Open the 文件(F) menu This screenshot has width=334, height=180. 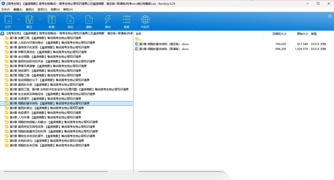6,10
